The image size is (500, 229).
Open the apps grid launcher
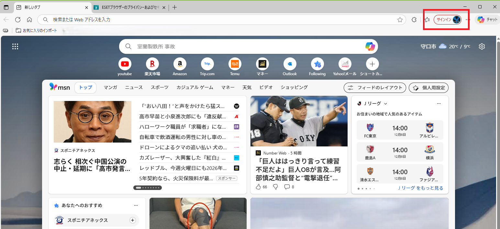tap(15, 46)
